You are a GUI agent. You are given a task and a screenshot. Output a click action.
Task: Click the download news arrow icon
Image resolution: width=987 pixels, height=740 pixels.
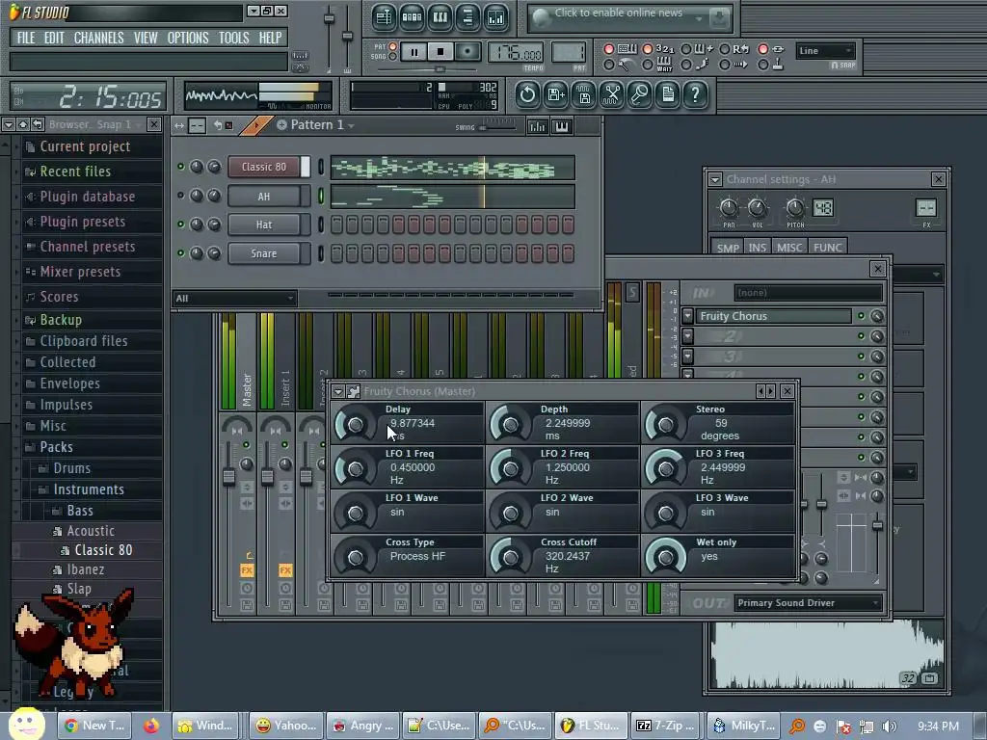(718, 19)
